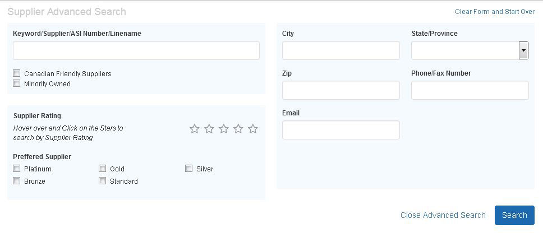The height and width of the screenshot is (233, 543).
Task: Enable the Silver supplier checkbox
Action: pos(188,169)
